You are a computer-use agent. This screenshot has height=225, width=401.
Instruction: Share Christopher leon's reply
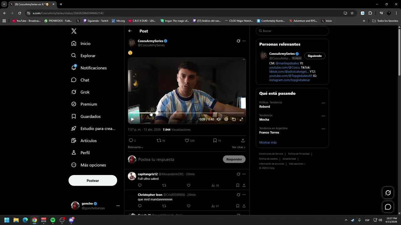point(244,206)
